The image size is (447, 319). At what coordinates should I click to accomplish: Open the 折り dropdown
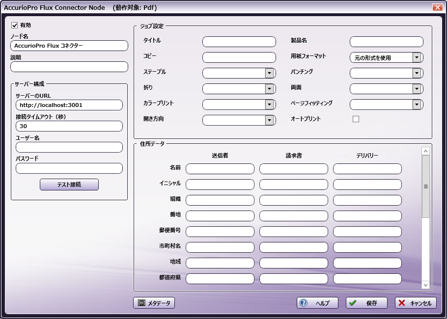(x=239, y=89)
